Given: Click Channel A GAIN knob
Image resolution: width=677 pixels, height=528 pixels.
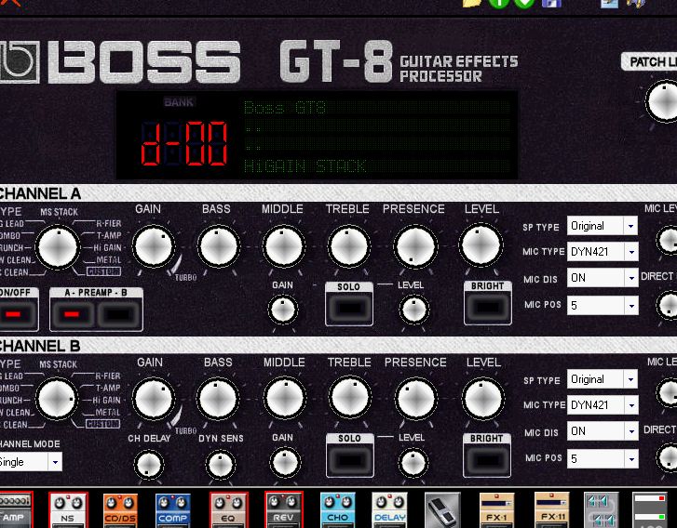Looking at the screenshot, I should pos(154,246).
